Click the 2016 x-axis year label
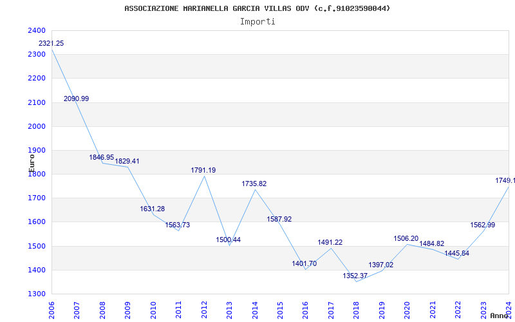515x322 pixels. click(305, 310)
